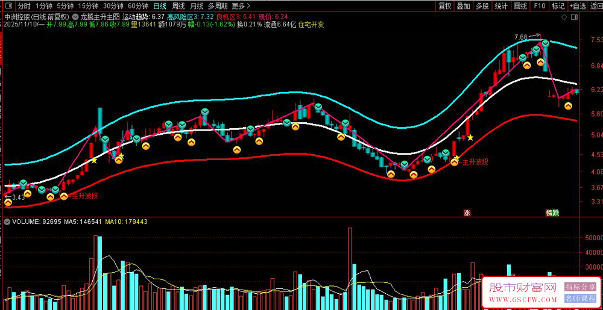Select the 1分钟 period tab
Image resolution: width=603 pixels, height=310 pixels.
click(x=44, y=6)
